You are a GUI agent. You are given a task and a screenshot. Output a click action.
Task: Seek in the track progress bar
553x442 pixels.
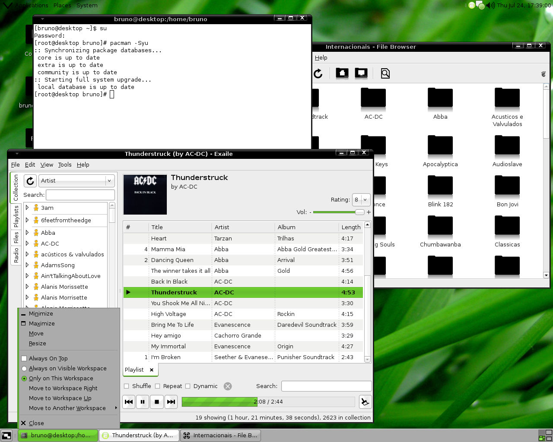[268, 402]
